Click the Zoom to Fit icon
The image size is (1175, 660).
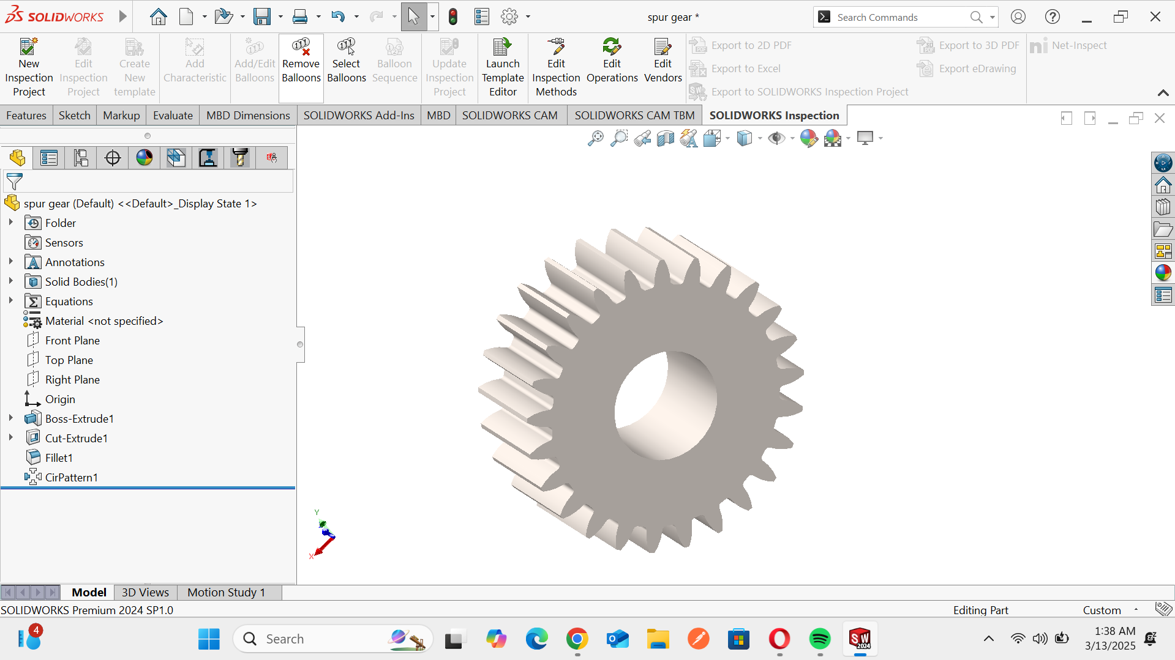[595, 138]
